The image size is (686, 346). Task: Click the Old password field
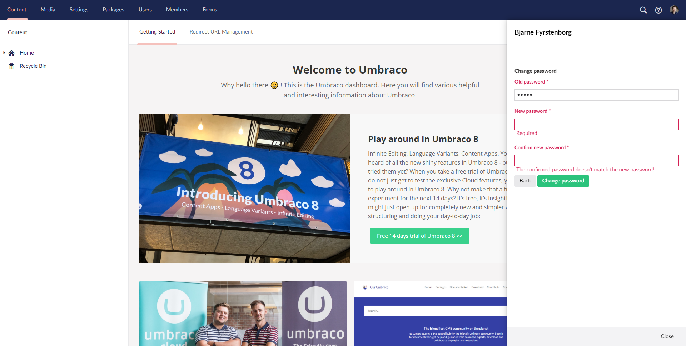[596, 95]
